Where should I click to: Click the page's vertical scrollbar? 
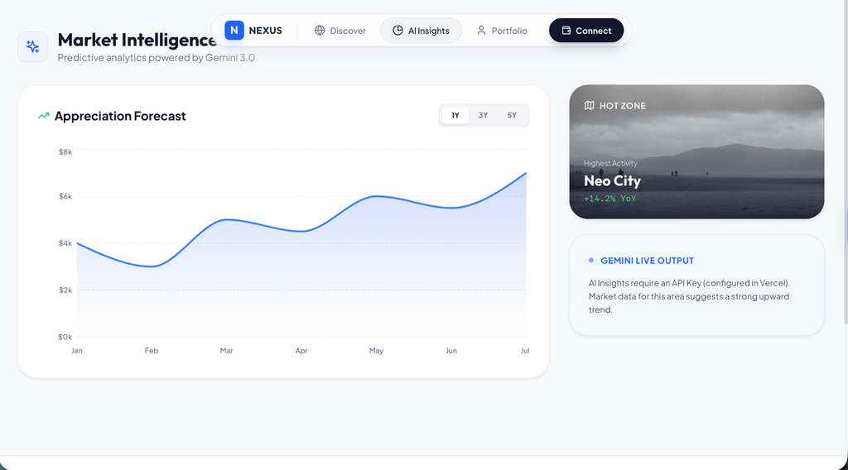point(844,165)
